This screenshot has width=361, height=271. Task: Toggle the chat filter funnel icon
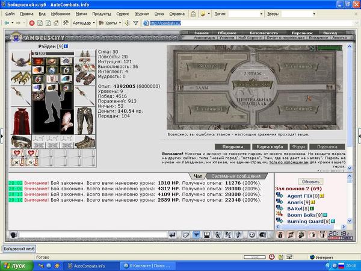click(x=196, y=235)
